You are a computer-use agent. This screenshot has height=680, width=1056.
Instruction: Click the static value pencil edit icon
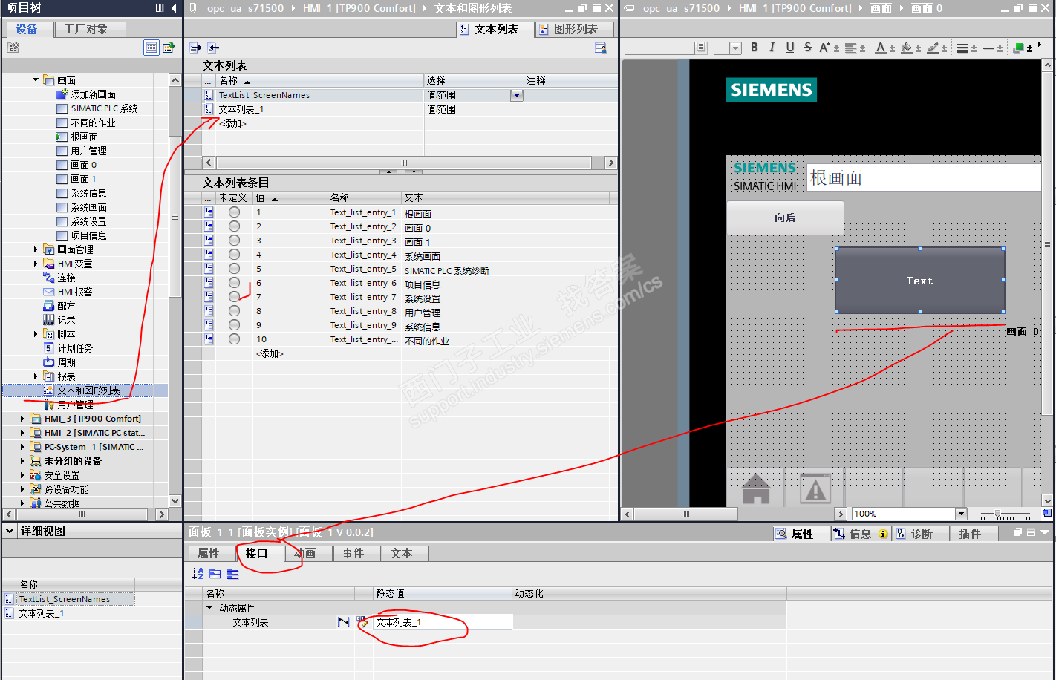pos(362,622)
